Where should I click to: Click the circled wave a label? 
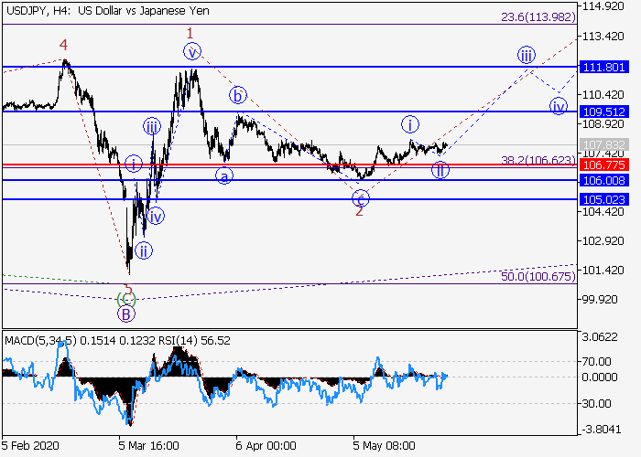223,175
